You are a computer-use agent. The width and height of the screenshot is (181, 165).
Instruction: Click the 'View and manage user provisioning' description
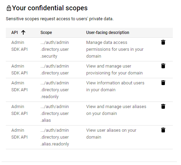pyautogui.click(x=114, y=70)
